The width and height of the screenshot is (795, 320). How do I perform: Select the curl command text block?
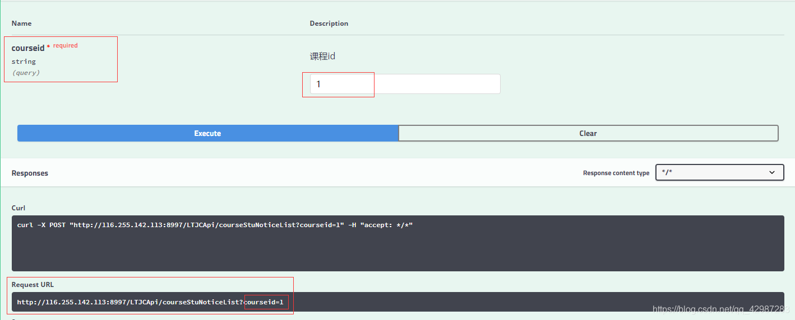point(397,243)
